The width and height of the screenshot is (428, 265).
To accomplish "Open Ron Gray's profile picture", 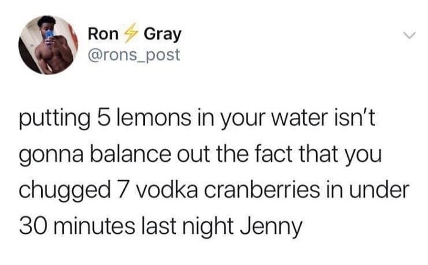I will pyautogui.click(x=48, y=45).
